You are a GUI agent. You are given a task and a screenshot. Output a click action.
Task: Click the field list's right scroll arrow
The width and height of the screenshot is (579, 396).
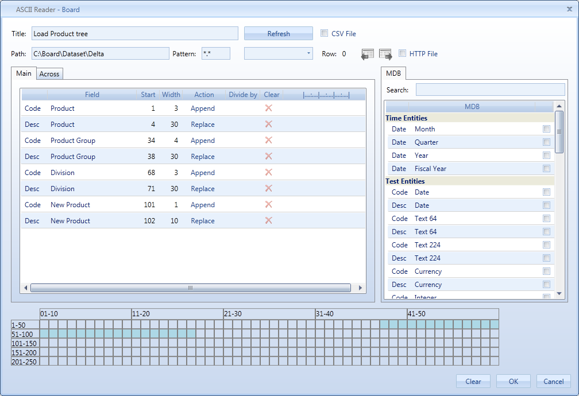point(360,288)
